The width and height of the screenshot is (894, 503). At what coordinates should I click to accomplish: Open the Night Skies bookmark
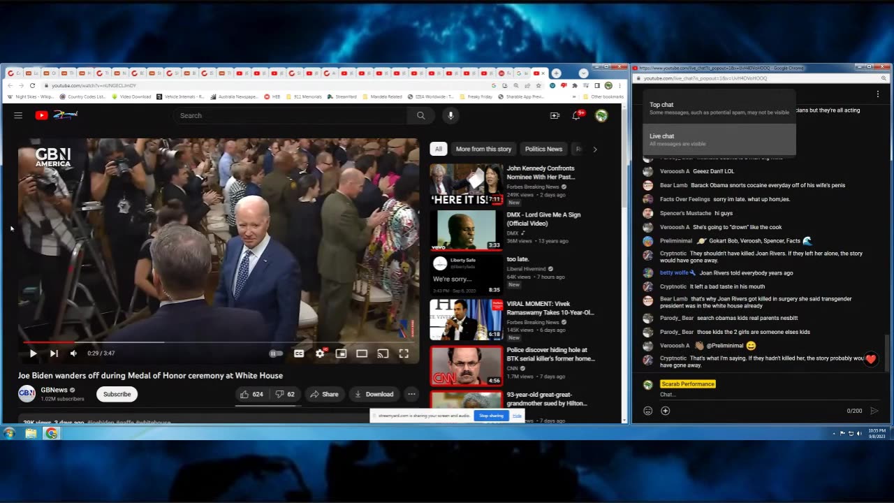31,96
